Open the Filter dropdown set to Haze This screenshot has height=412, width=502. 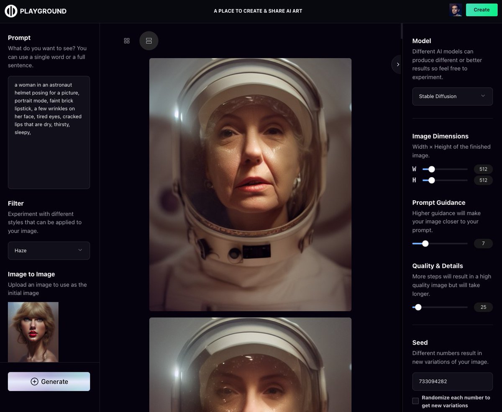pos(49,250)
